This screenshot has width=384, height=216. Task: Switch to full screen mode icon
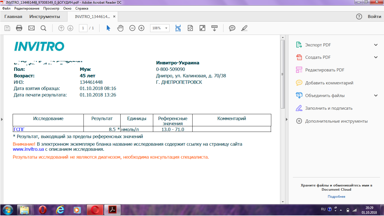coord(202,28)
